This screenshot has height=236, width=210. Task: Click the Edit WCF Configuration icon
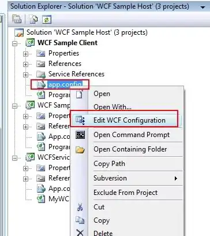pyautogui.click(x=80, y=120)
